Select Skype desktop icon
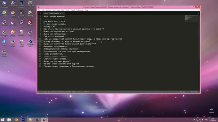 [4, 43]
